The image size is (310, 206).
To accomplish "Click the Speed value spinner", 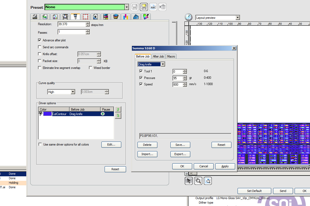I will [x=185, y=85].
